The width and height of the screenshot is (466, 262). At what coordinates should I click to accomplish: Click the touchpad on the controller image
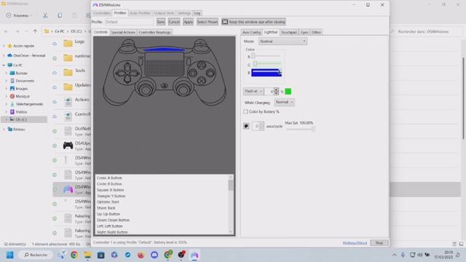tap(165, 64)
